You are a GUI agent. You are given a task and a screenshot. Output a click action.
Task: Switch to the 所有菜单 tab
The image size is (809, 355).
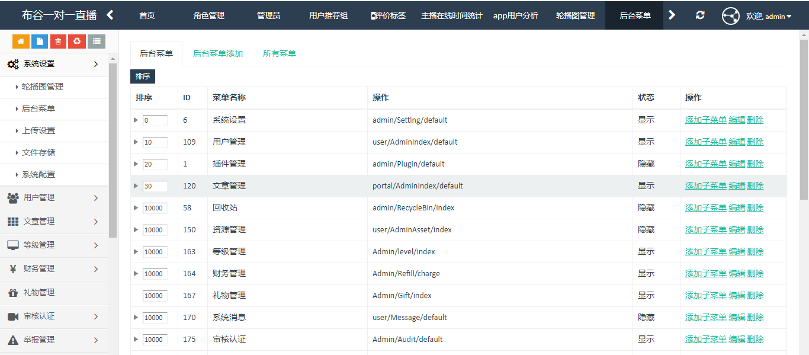click(280, 53)
